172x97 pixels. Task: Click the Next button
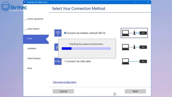(x=135, y=91)
